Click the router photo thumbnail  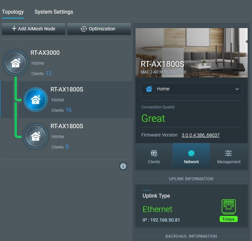click(x=191, y=53)
